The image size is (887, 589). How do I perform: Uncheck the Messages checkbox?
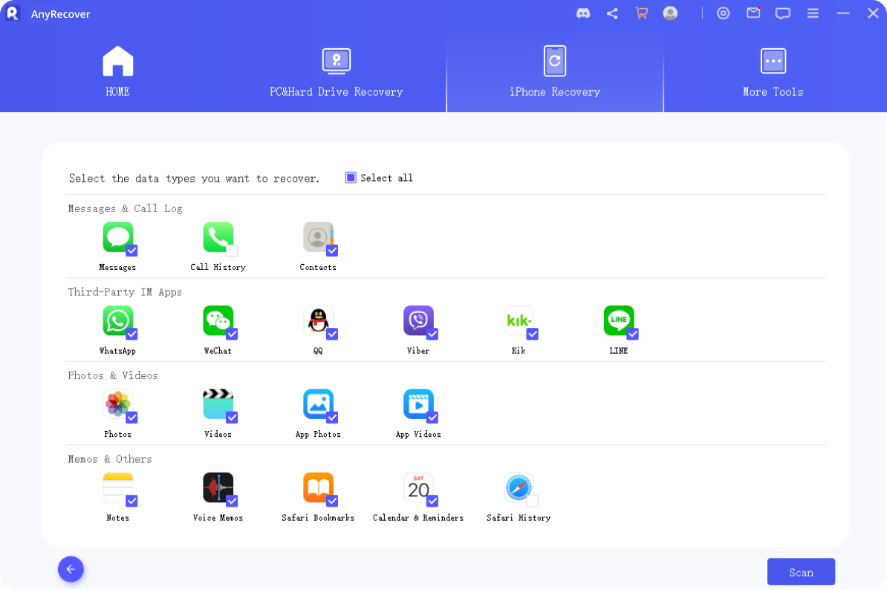click(x=131, y=251)
